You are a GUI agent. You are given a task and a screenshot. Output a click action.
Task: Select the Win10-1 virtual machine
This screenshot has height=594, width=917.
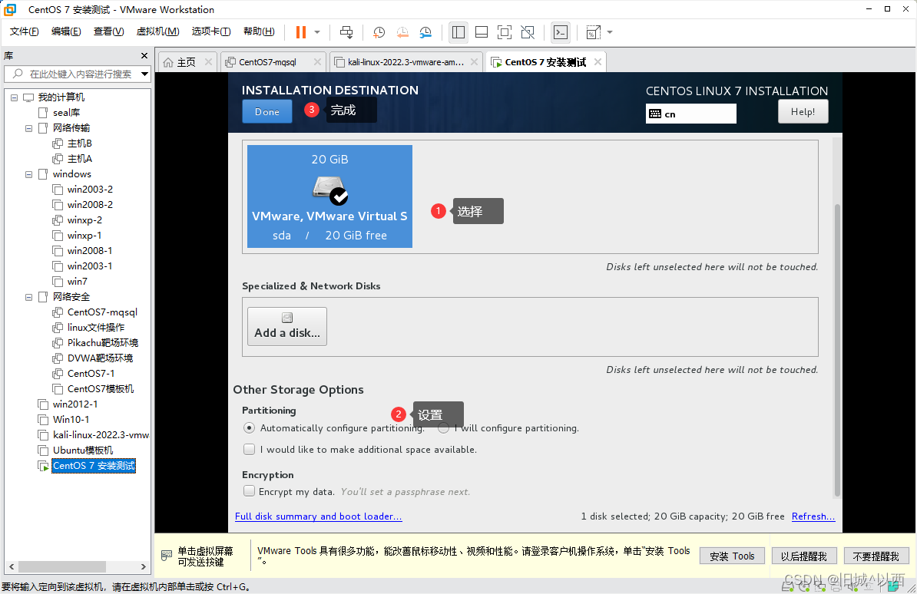[71, 419]
